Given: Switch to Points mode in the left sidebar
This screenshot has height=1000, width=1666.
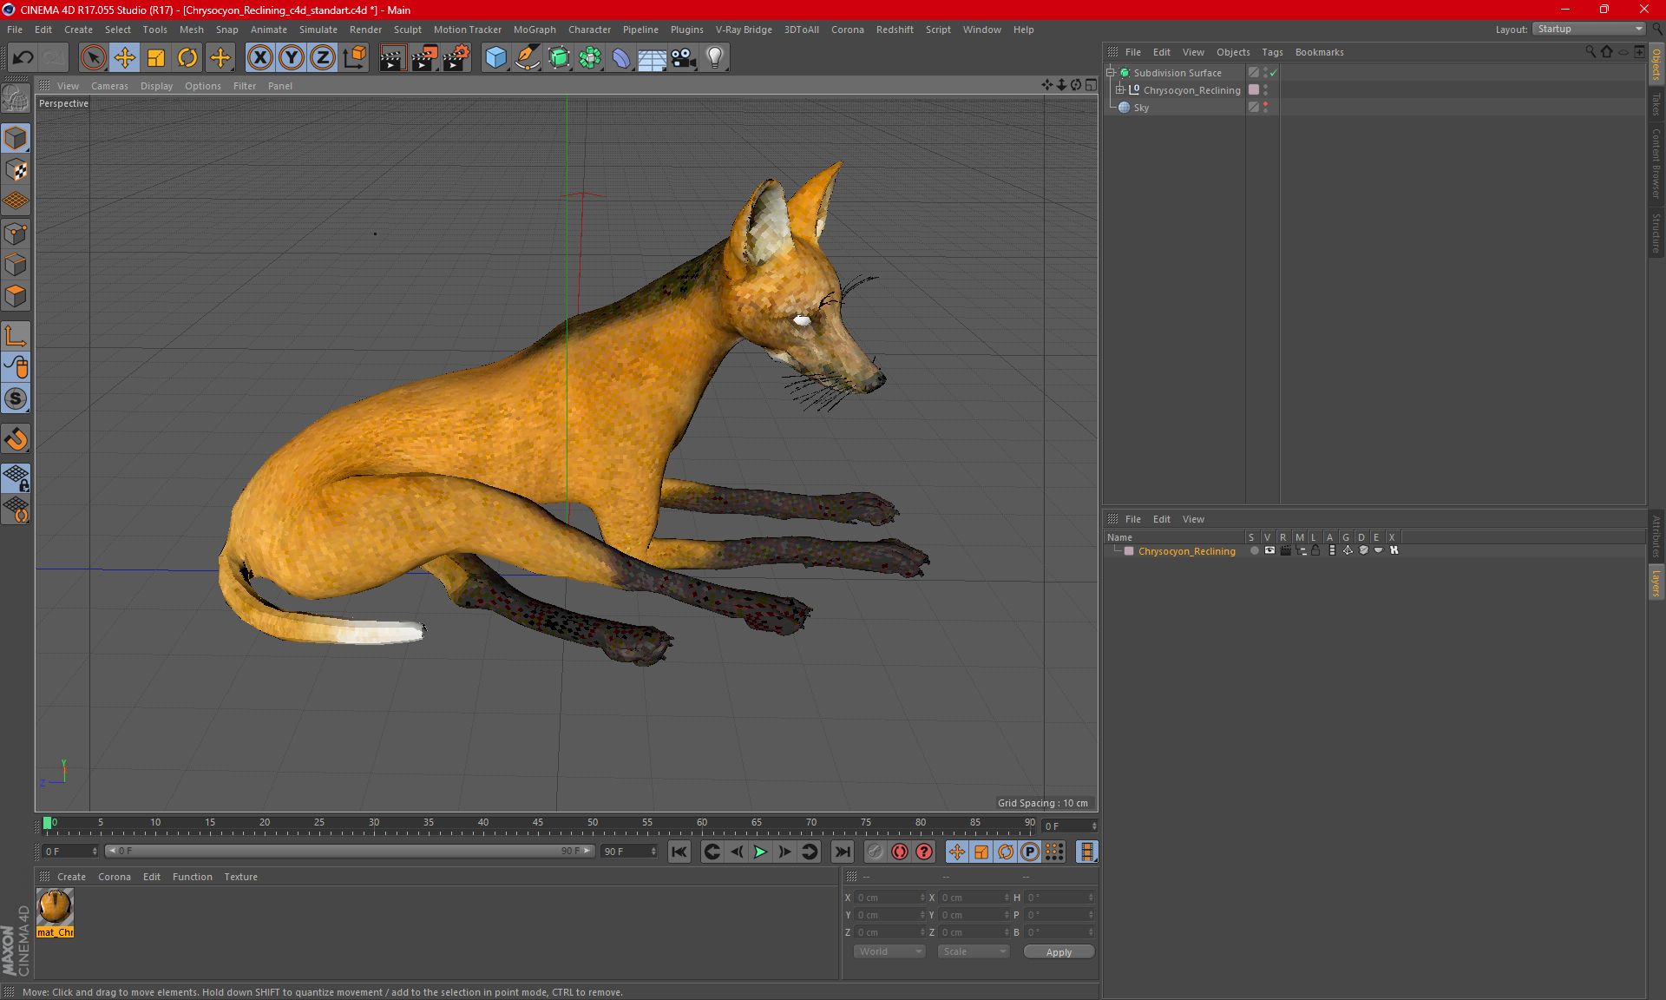Looking at the screenshot, I should [16, 234].
